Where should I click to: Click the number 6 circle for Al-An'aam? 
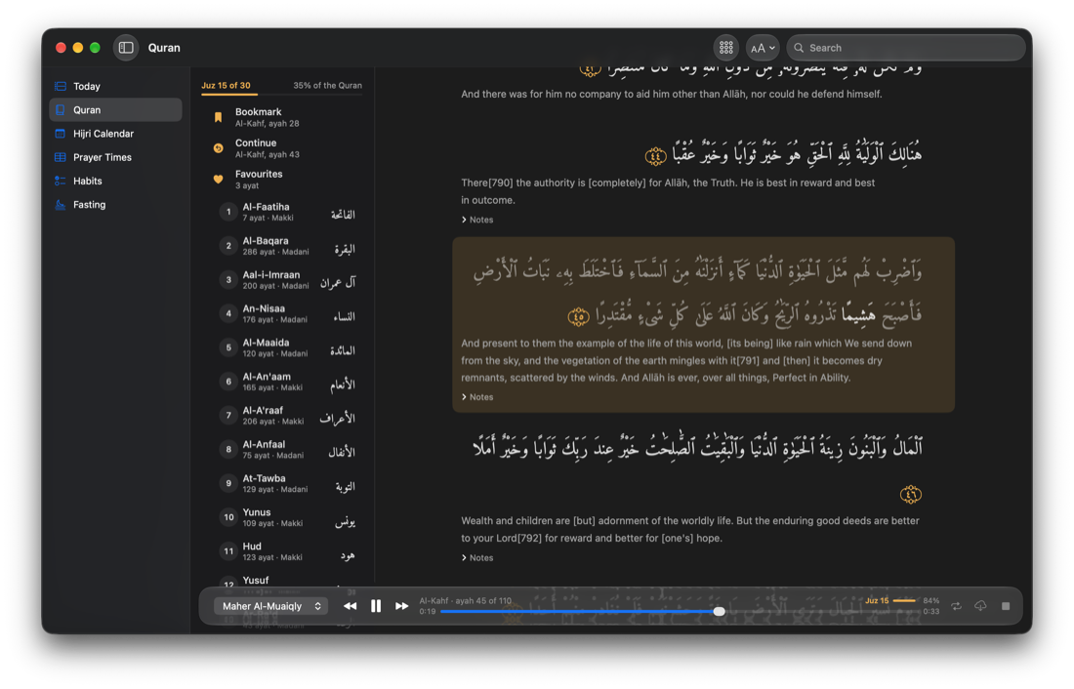pos(228,383)
